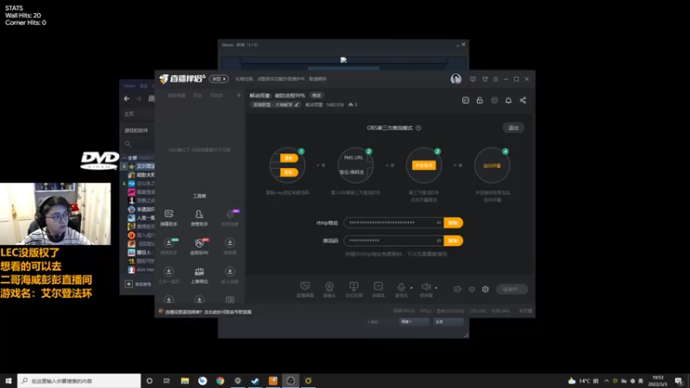Open Steam from the taskbar
The image size is (690, 388).
[255, 380]
